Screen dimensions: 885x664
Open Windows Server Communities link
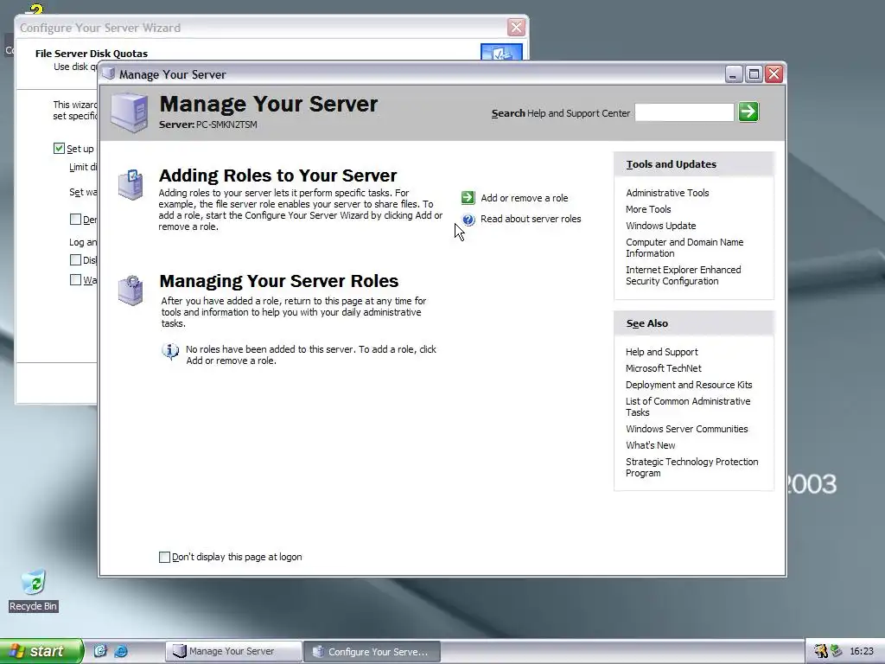pyautogui.click(x=686, y=429)
